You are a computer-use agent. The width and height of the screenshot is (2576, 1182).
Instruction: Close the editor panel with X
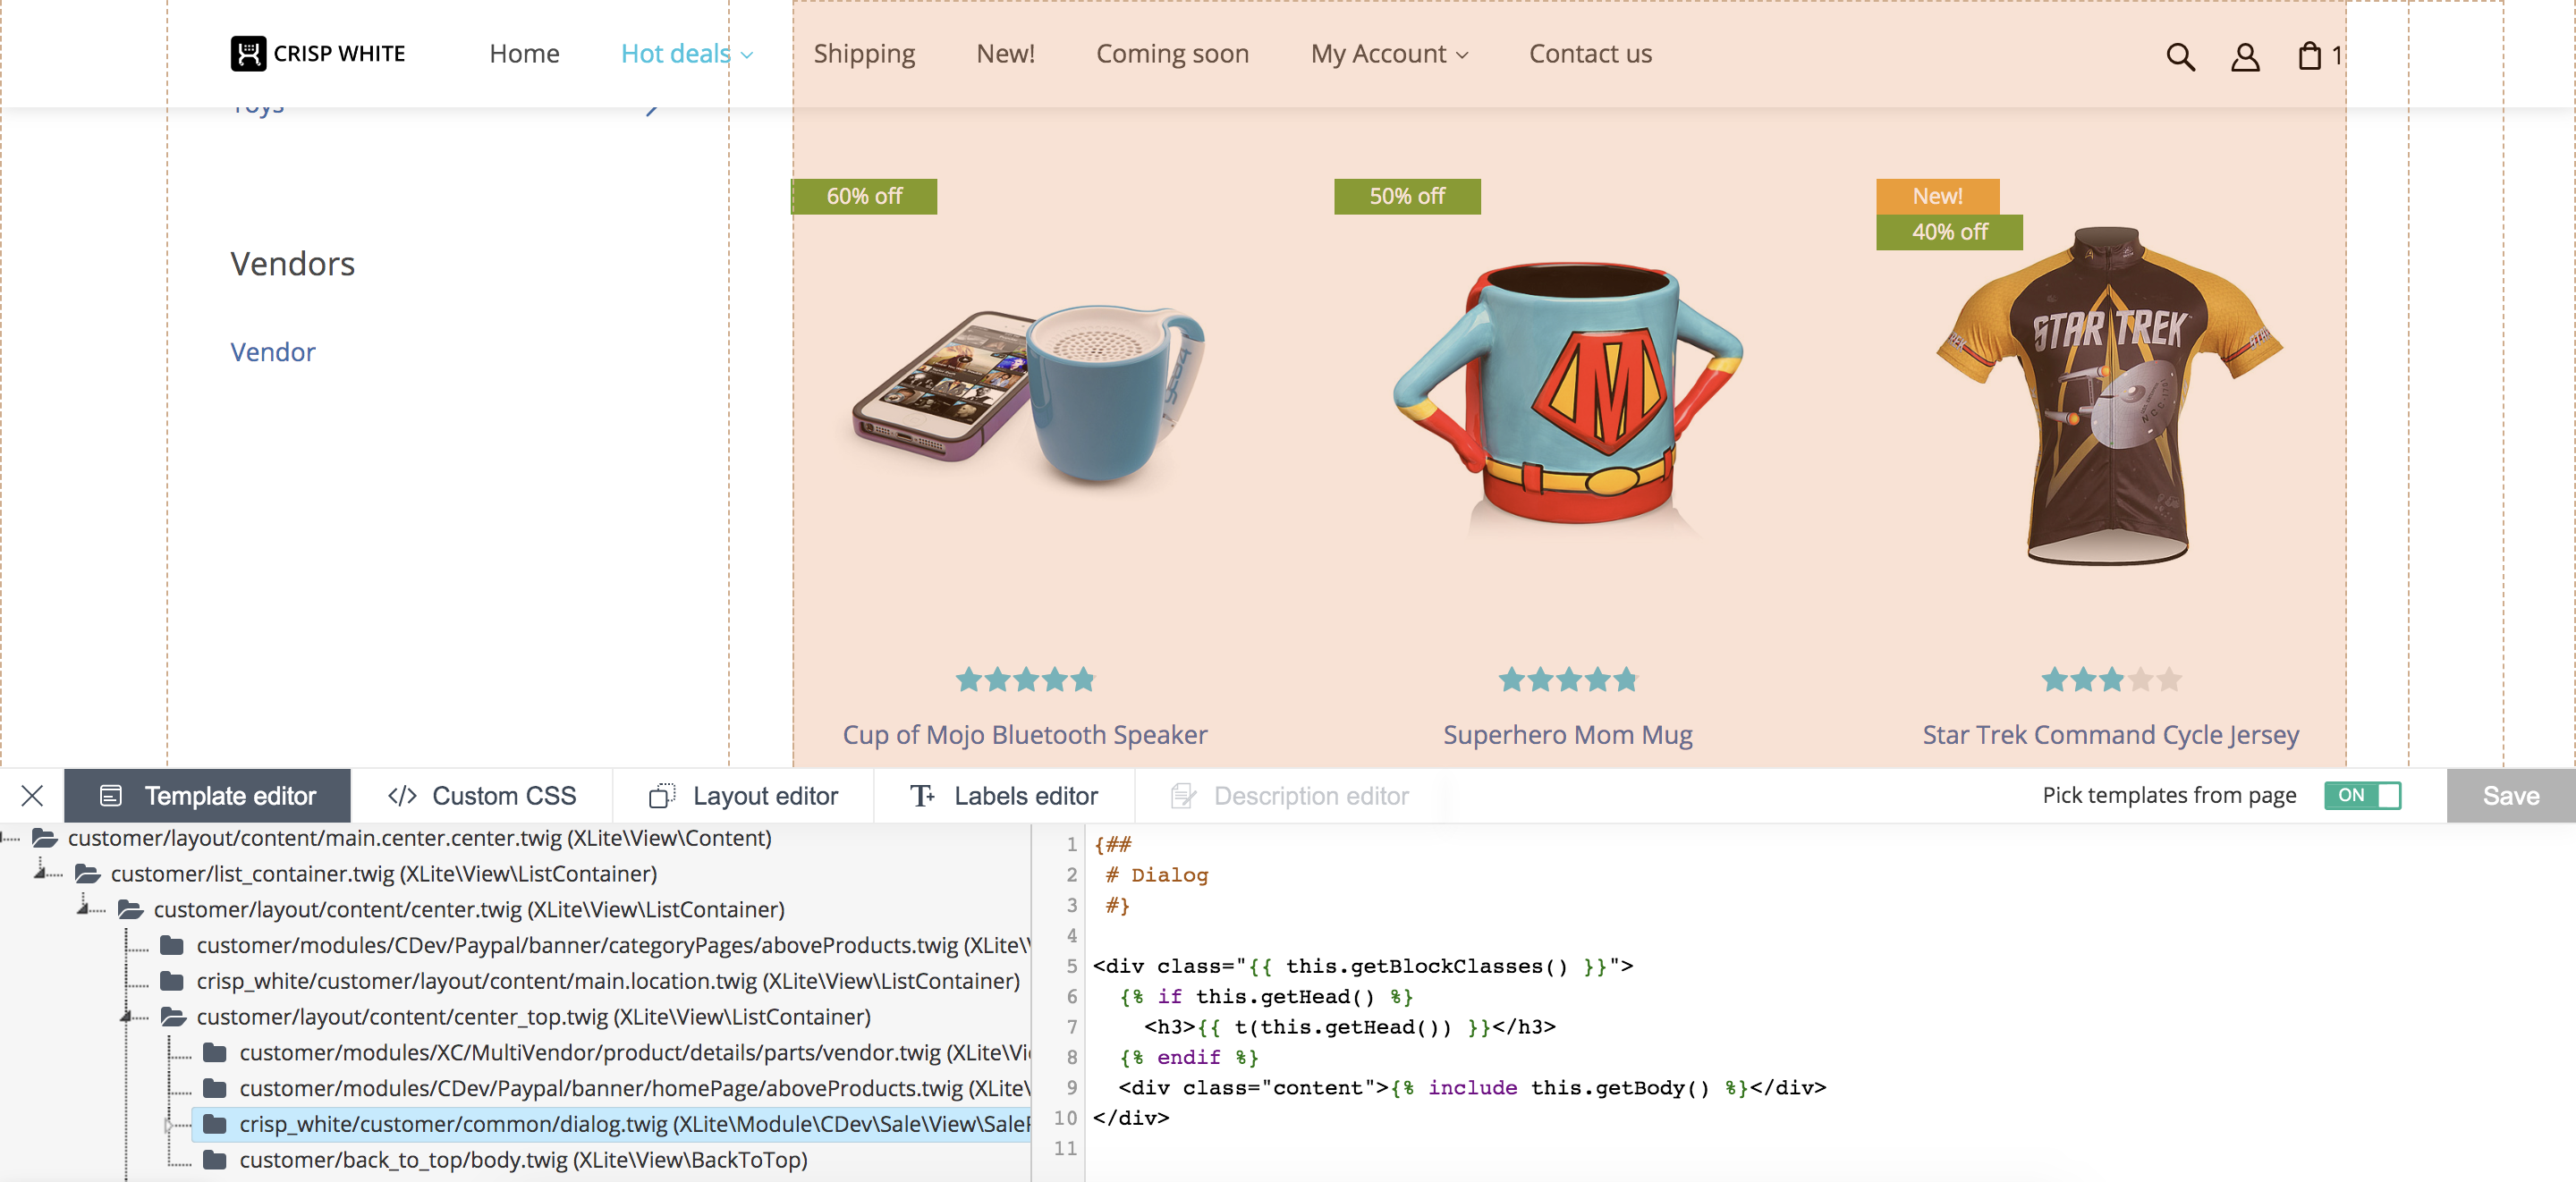coord(32,796)
